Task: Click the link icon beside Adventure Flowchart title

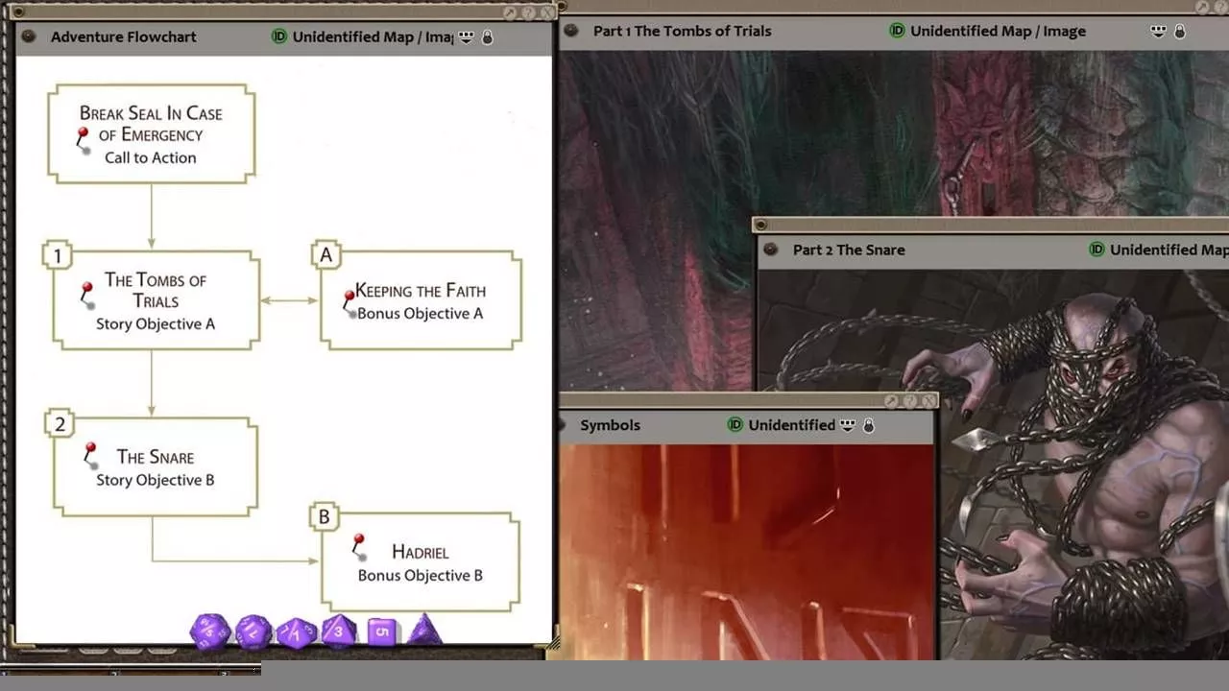Action: point(29,36)
